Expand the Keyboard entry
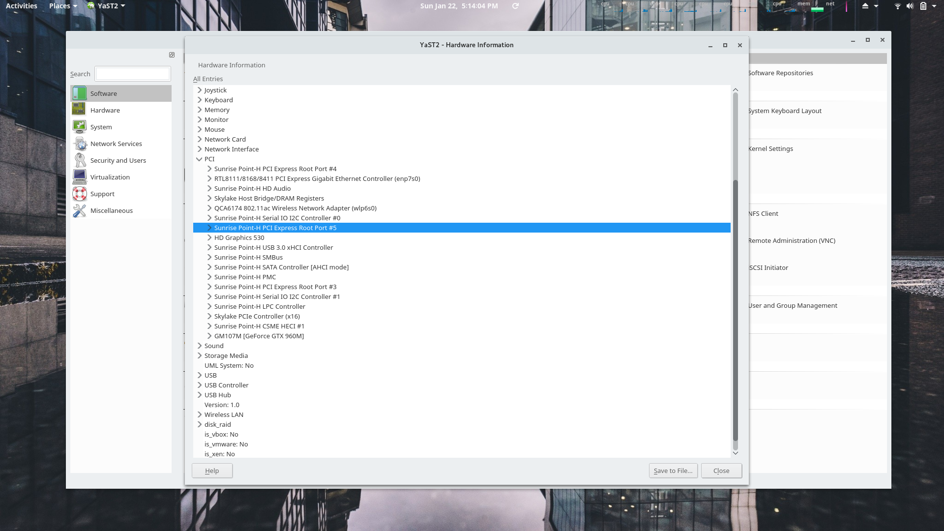The image size is (944, 531). point(200,100)
